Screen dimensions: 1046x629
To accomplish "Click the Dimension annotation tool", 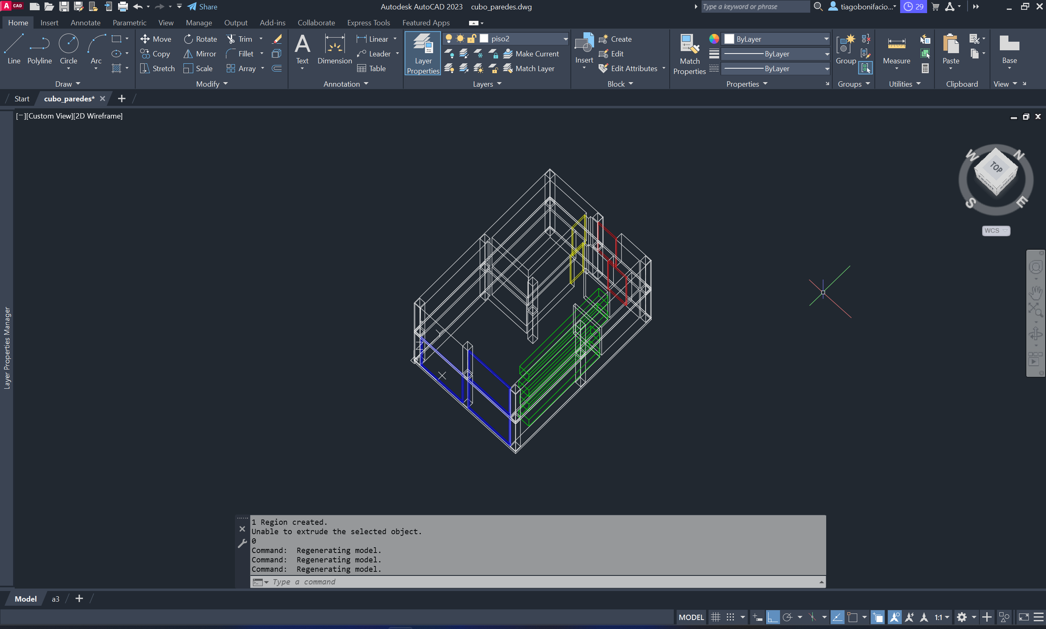I will (x=334, y=49).
